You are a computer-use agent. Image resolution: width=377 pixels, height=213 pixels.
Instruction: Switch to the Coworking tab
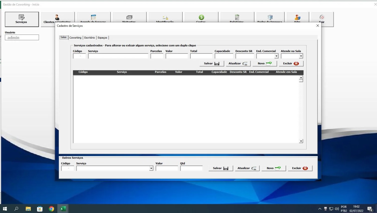coord(75,38)
